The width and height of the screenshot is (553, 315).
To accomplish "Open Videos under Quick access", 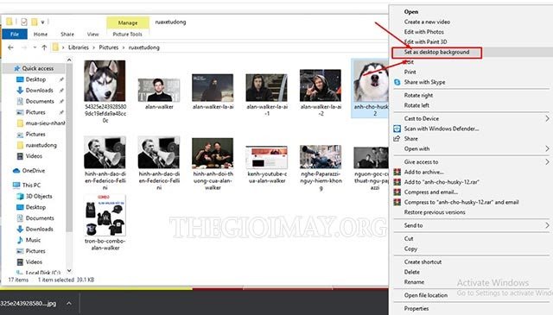I will click(x=34, y=156).
